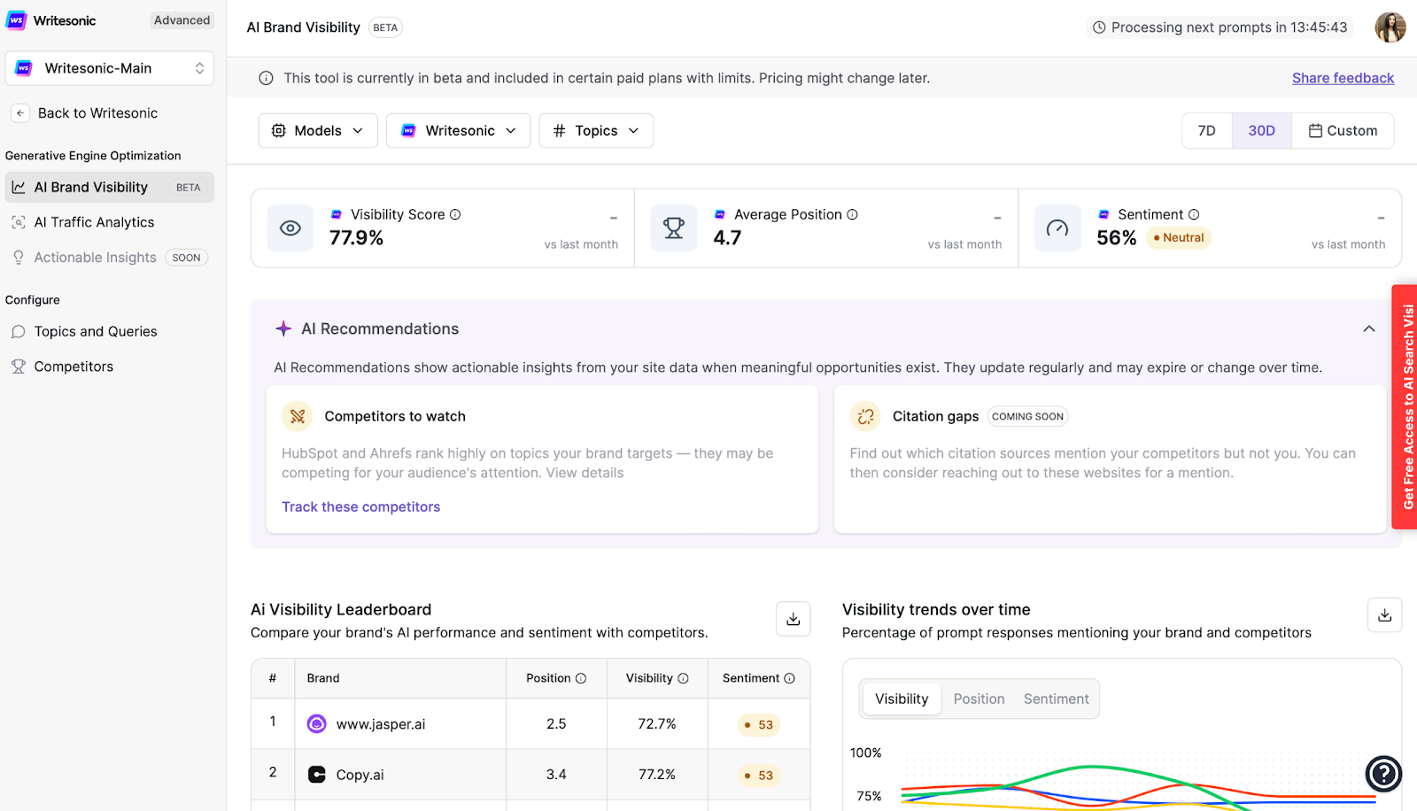Open AI Traffic Analytics in the sidebar
This screenshot has height=811, width=1417.
[110, 222]
